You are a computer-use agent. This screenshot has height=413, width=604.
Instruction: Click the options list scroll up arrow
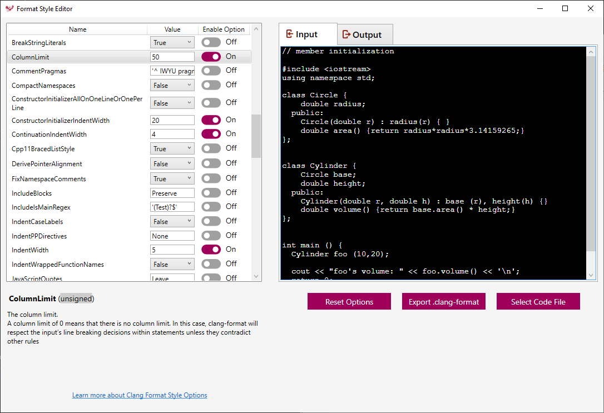click(x=256, y=29)
